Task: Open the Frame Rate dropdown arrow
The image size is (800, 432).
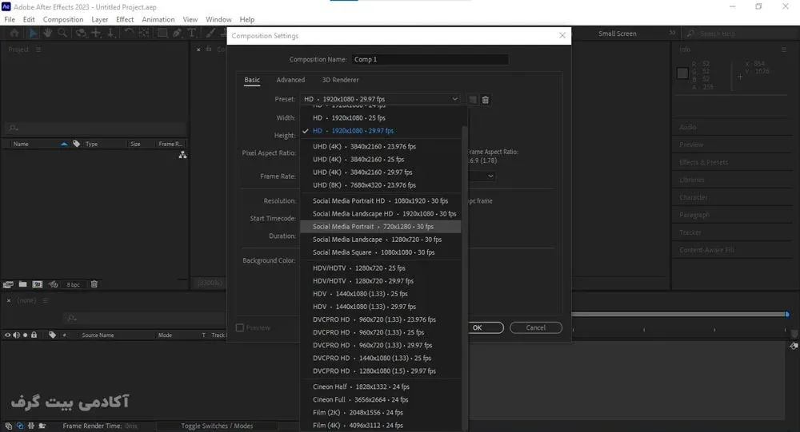Action: pyautogui.click(x=490, y=176)
